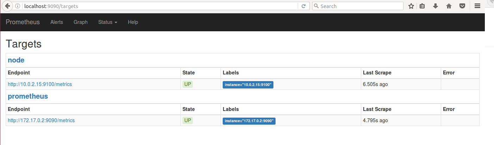Click the Pocket save icon
Screen dimensions: 494x145
point(462,6)
